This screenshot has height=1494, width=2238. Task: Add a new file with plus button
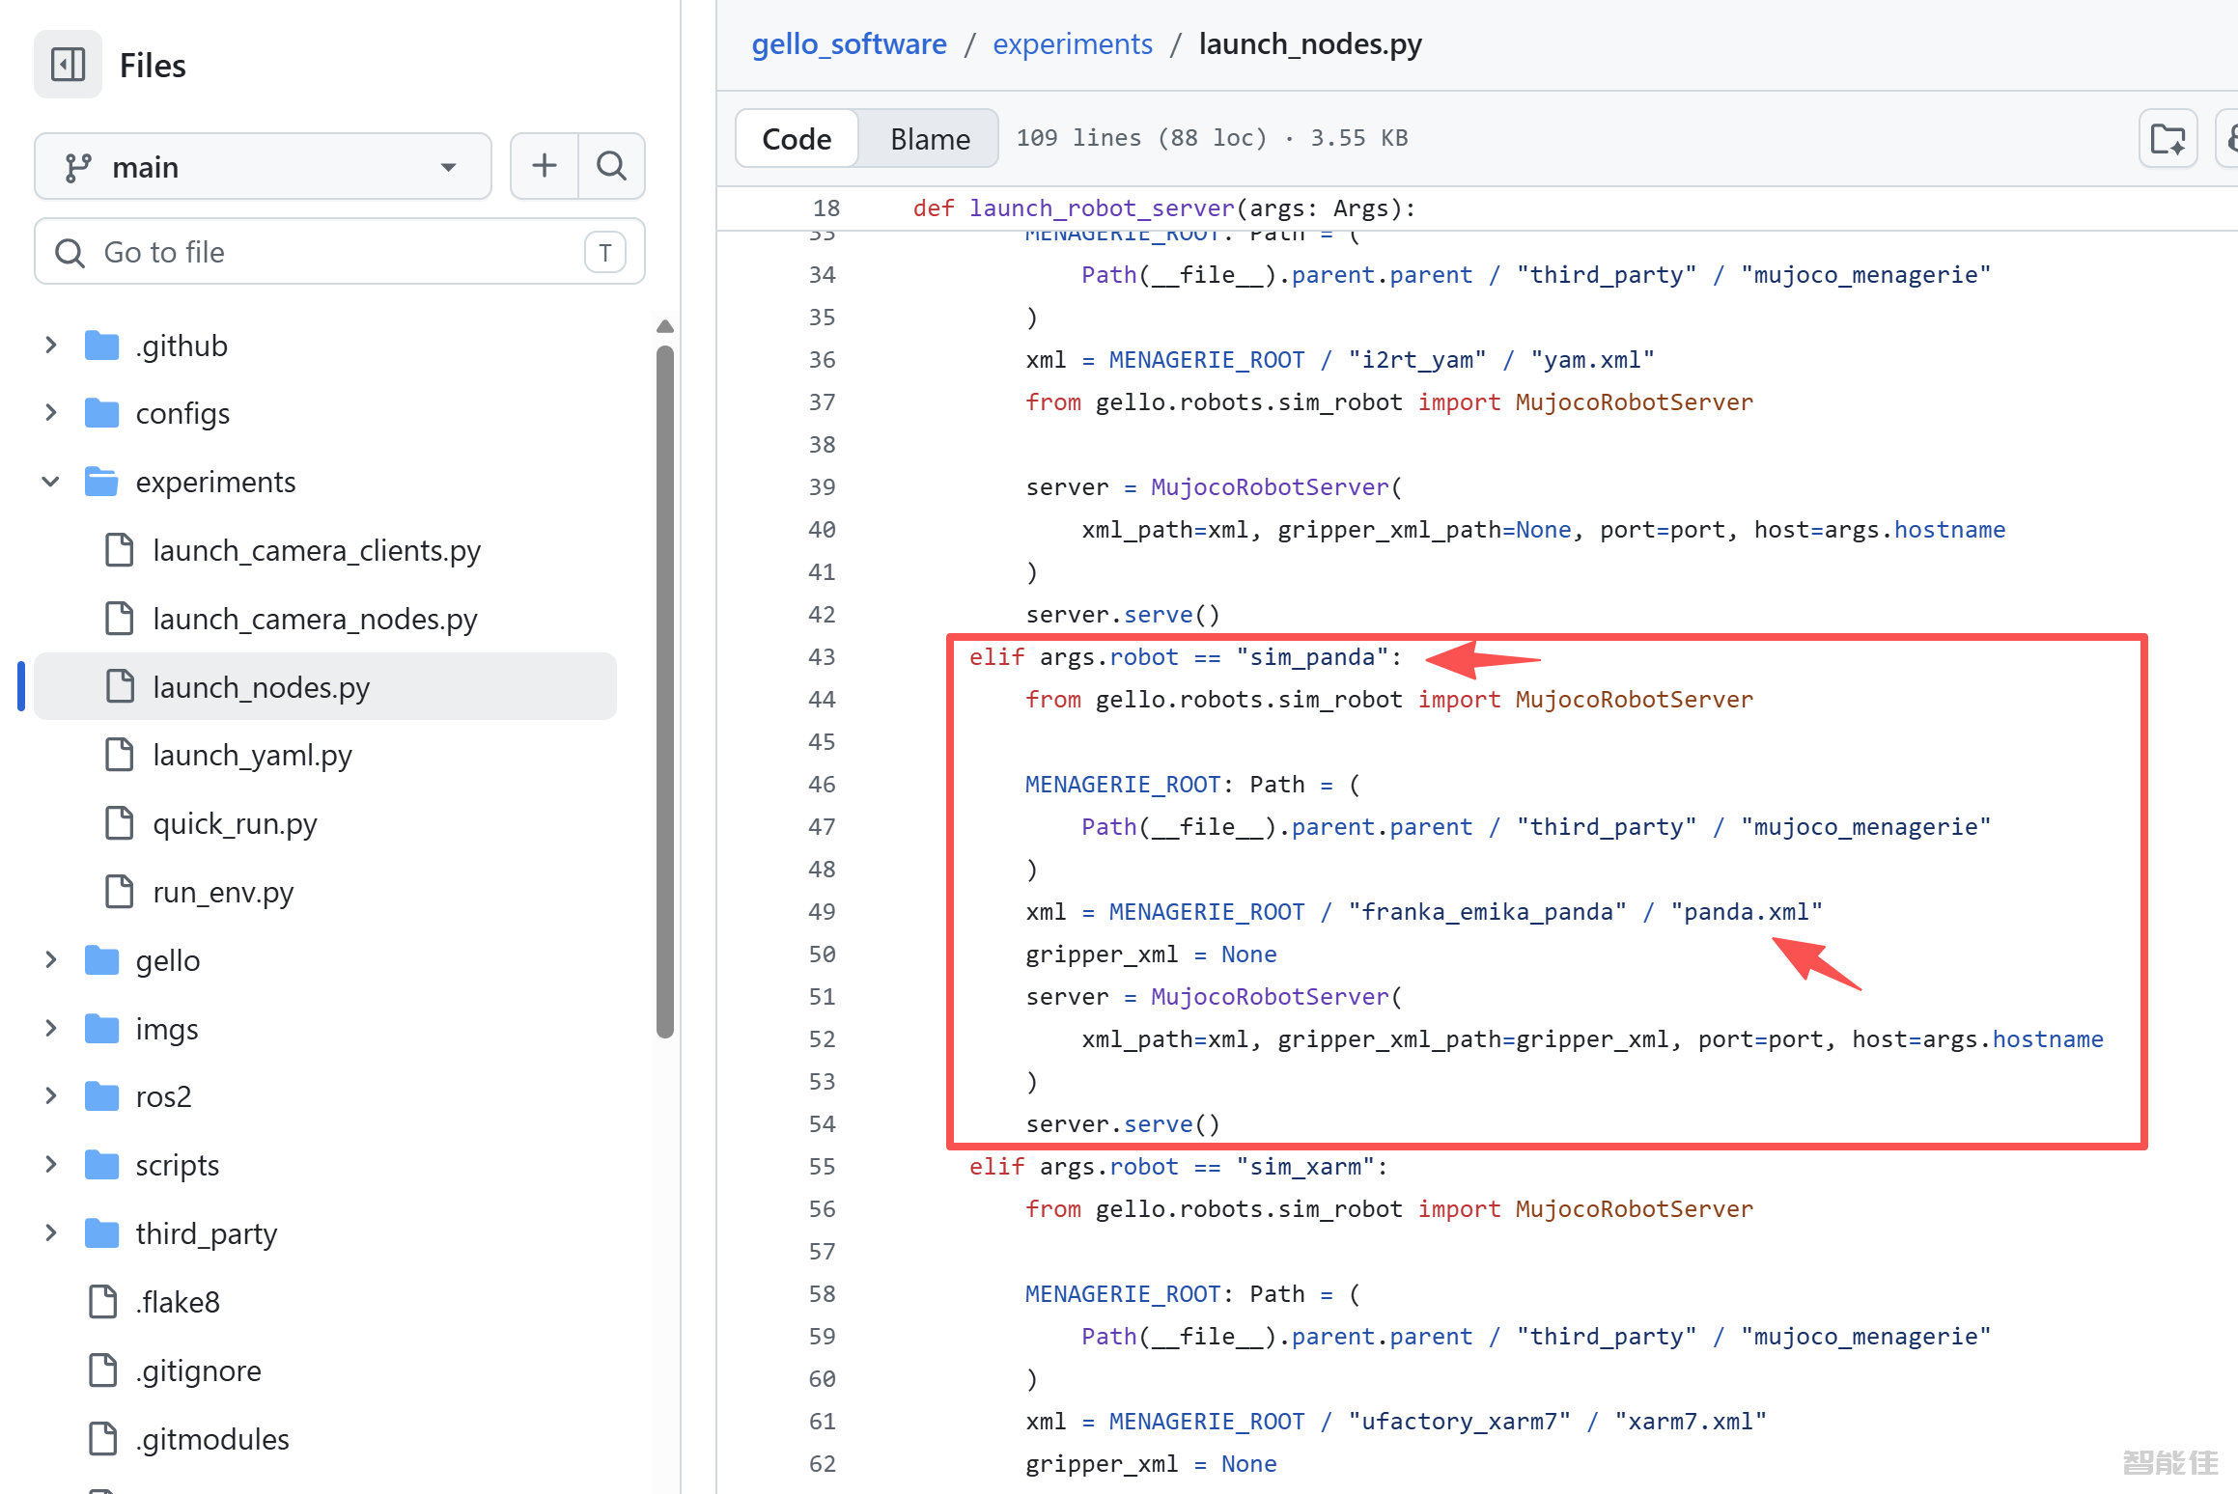click(545, 166)
